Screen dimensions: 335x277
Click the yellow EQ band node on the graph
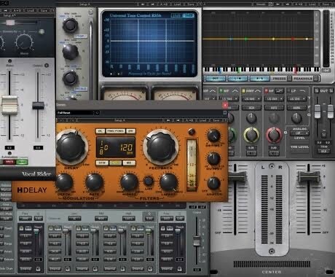274,39
